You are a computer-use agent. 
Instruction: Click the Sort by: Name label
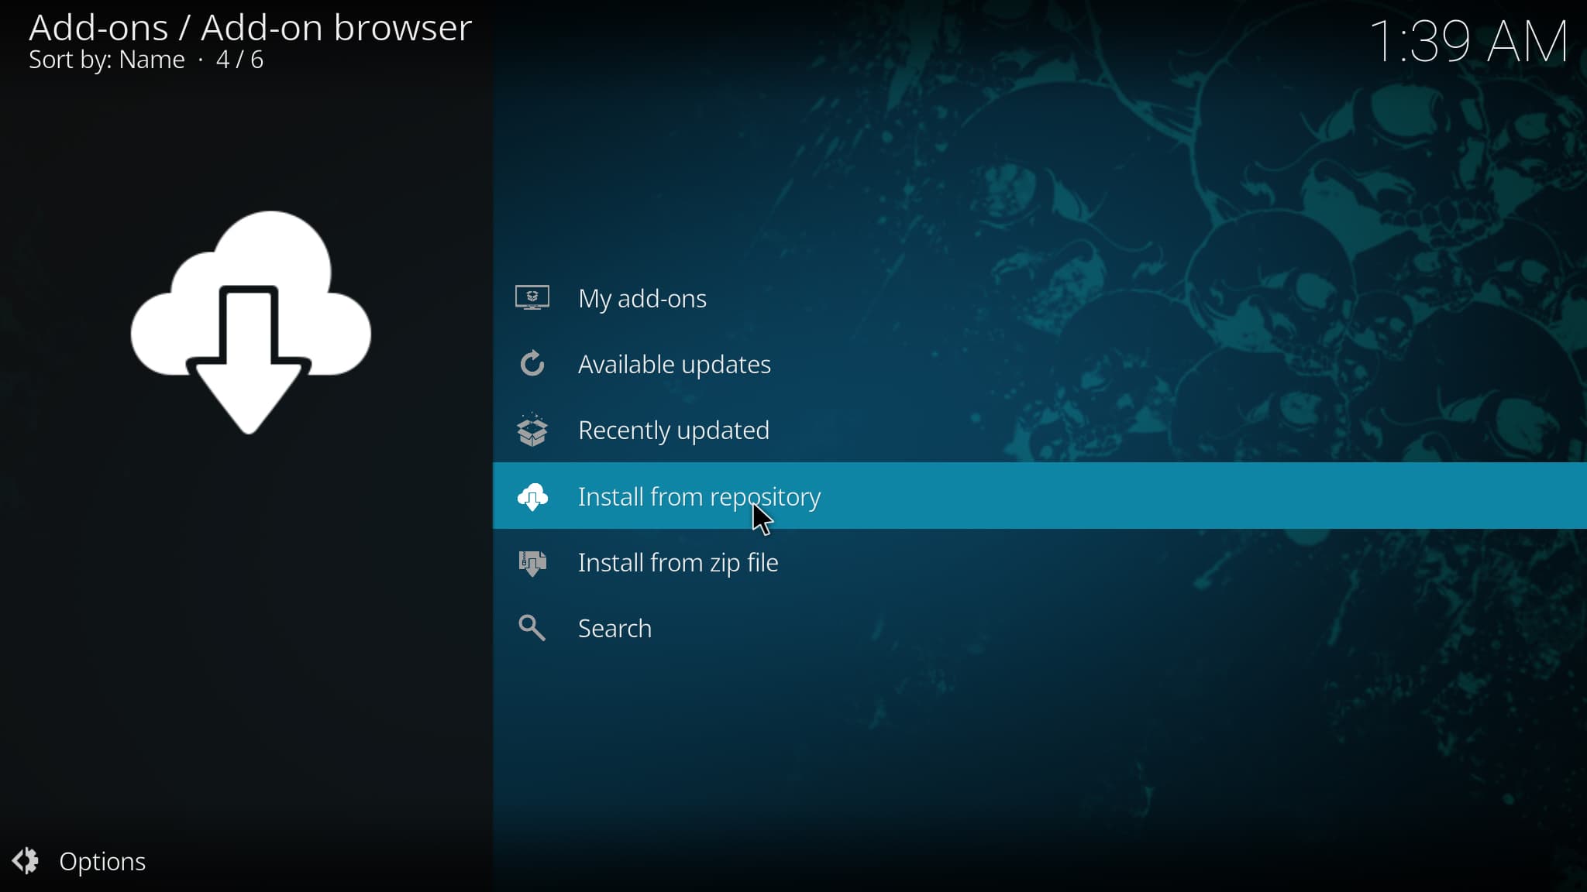107,60
